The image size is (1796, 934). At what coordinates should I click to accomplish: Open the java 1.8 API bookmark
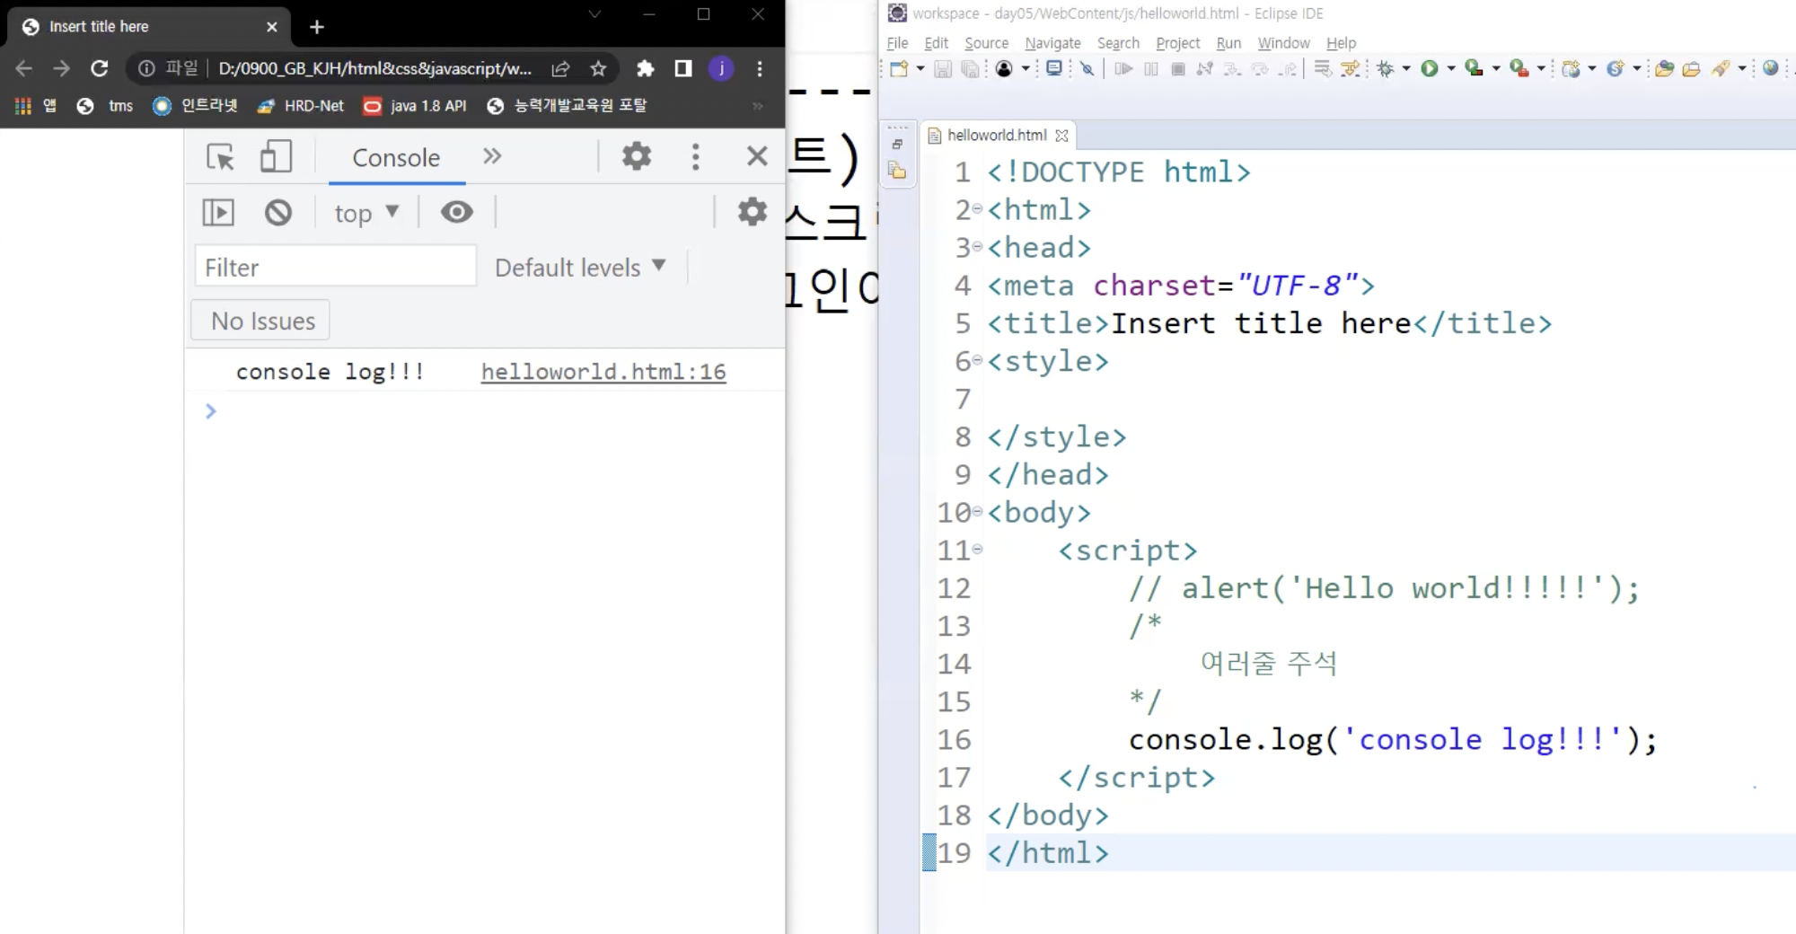pos(416,105)
